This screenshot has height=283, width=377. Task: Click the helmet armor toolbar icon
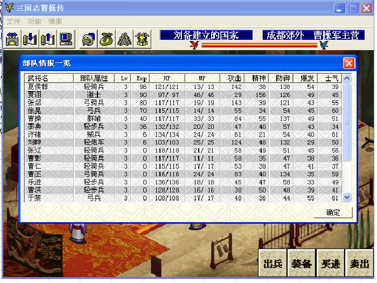point(88,39)
